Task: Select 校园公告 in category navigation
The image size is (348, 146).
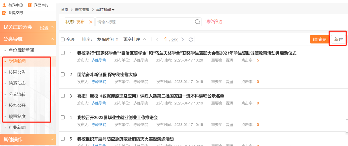Action: [17, 72]
